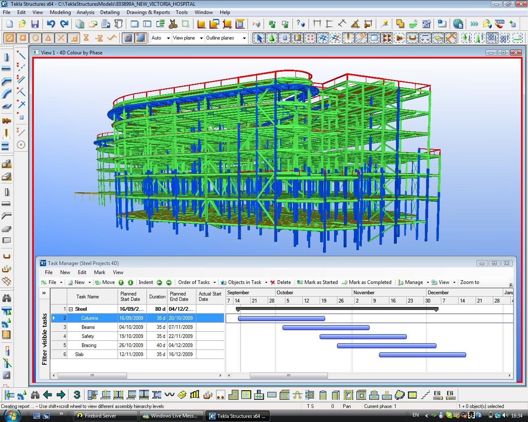Click Mark as Completed button

(x=366, y=282)
